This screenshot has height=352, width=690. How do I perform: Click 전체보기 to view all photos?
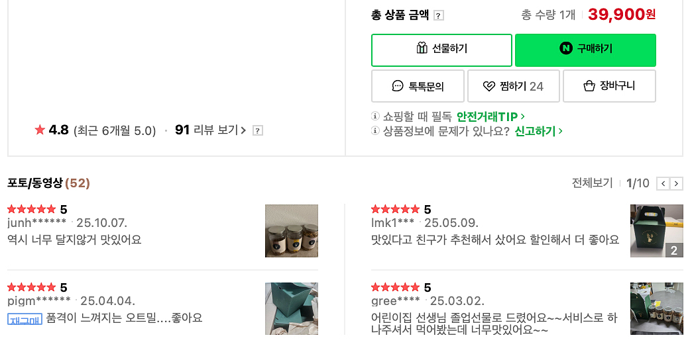pyautogui.click(x=592, y=183)
